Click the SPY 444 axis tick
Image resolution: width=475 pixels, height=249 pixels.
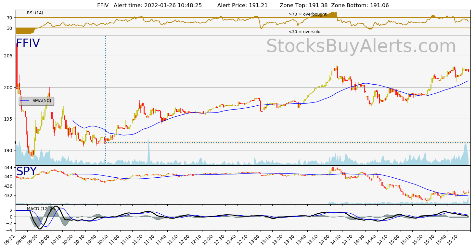[x=8, y=168]
